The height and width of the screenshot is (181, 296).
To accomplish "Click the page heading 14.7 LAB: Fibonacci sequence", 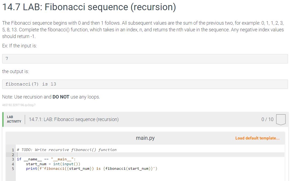I will (89, 7).
